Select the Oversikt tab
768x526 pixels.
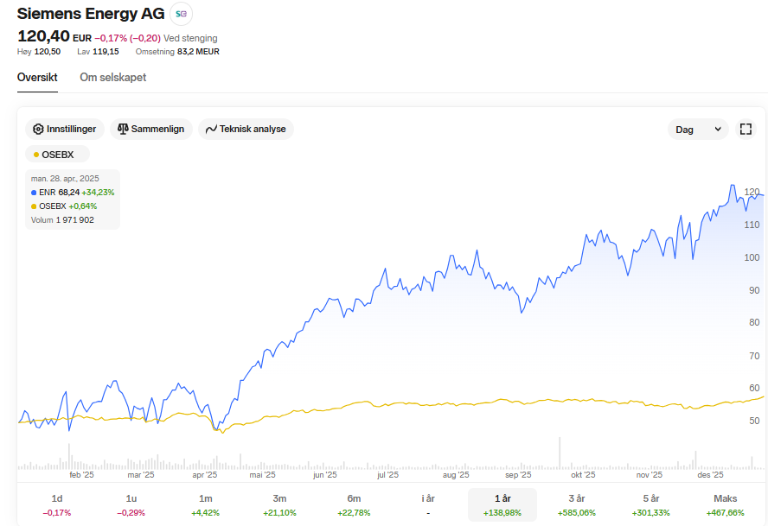pyautogui.click(x=37, y=78)
